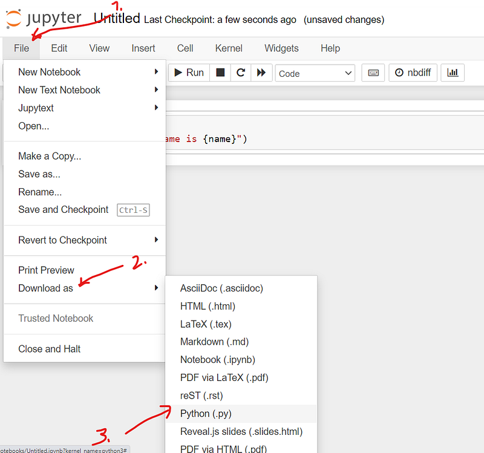Download as Reveal.js slides (.slides.html)
The image size is (484, 453).
pyautogui.click(x=241, y=431)
